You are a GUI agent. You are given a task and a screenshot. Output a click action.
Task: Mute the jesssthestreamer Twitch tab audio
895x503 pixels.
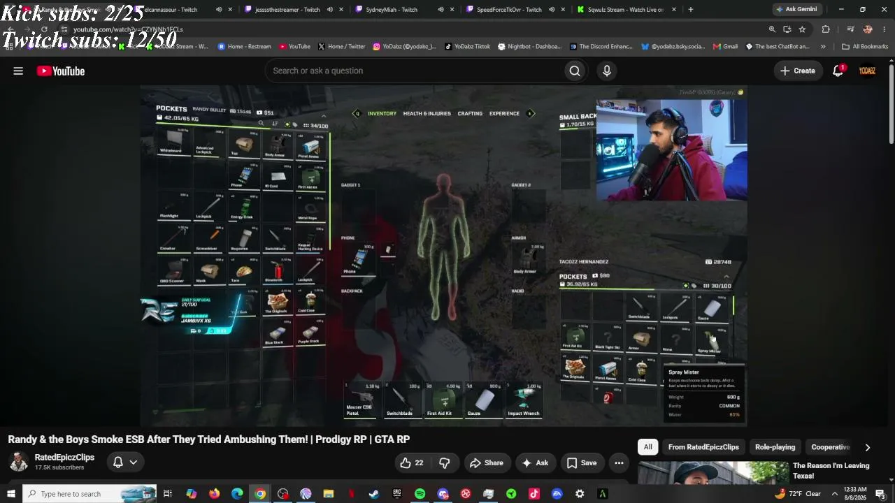[x=330, y=10]
